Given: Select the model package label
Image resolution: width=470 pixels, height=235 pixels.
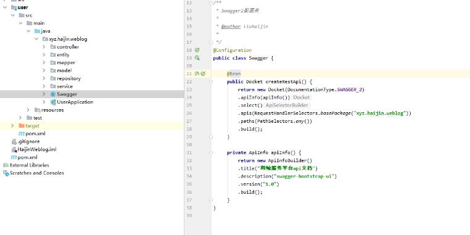Looking at the screenshot, I should click(64, 70).
